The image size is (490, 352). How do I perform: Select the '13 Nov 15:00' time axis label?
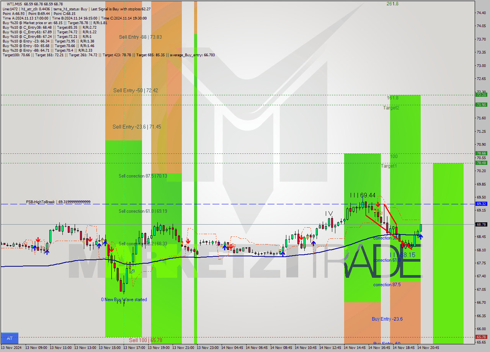109,348
